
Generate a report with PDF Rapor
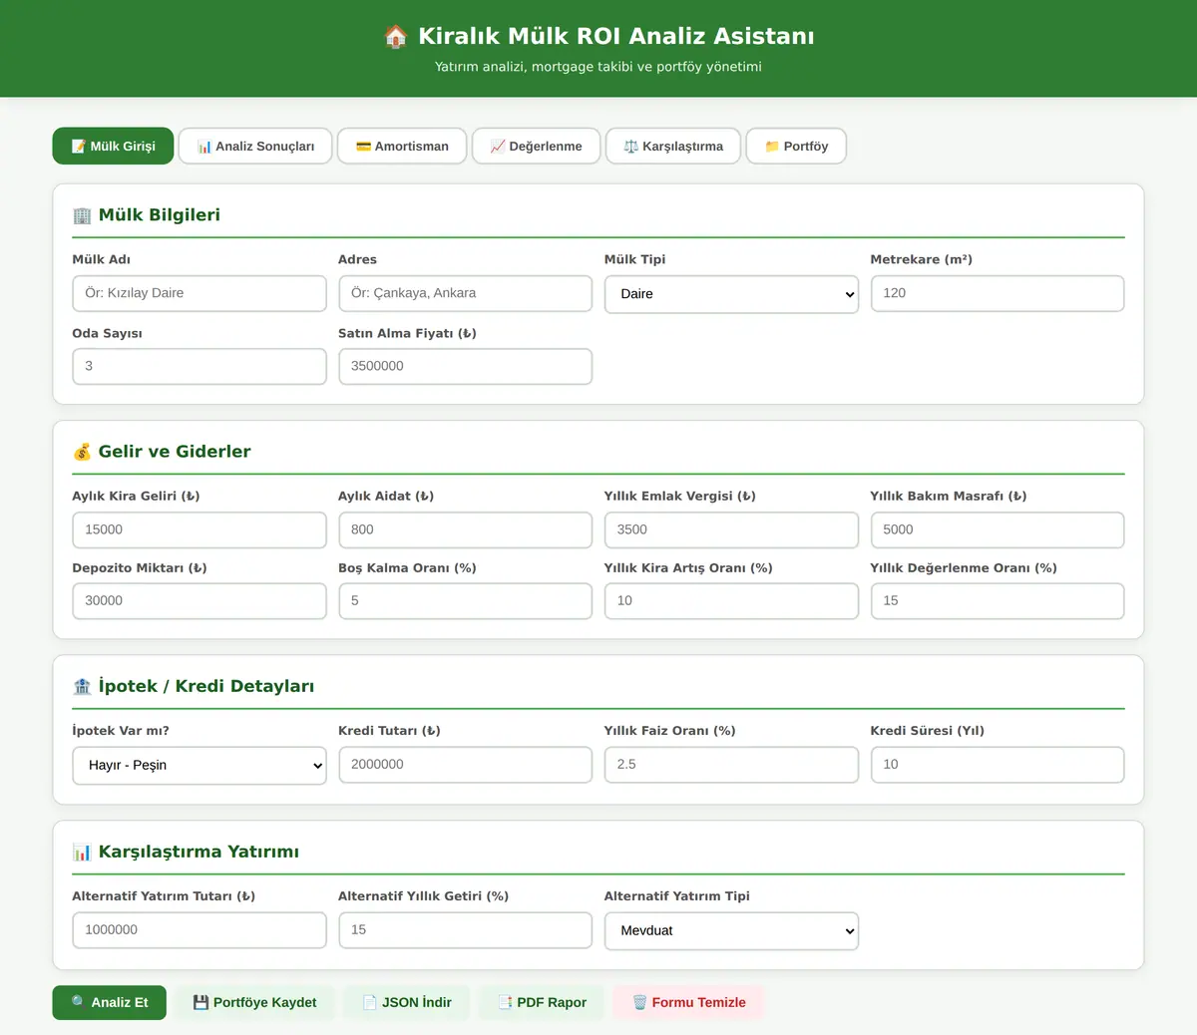point(542,1002)
